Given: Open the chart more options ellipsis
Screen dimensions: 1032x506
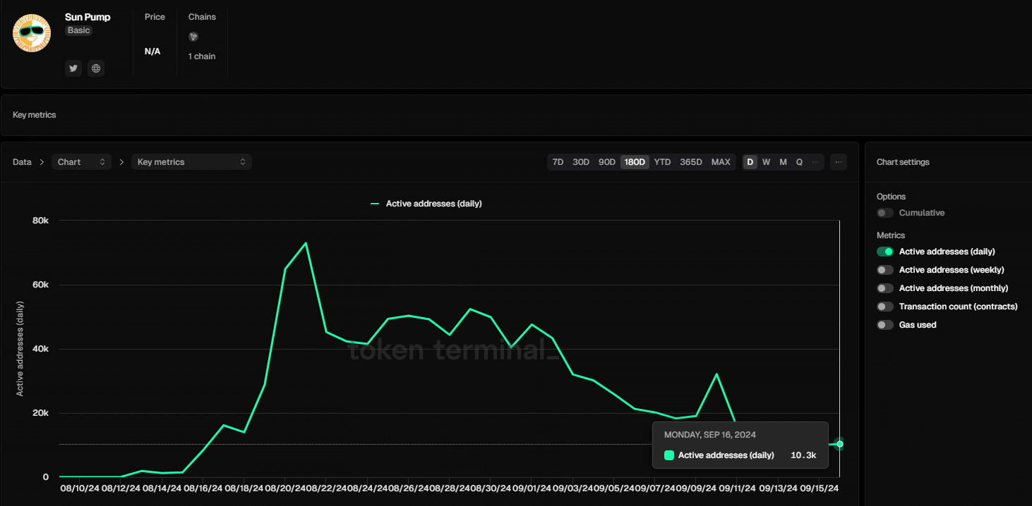Looking at the screenshot, I should (839, 162).
